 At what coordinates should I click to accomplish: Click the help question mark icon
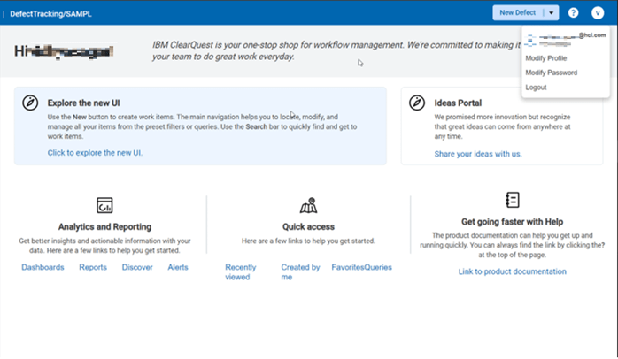point(573,13)
